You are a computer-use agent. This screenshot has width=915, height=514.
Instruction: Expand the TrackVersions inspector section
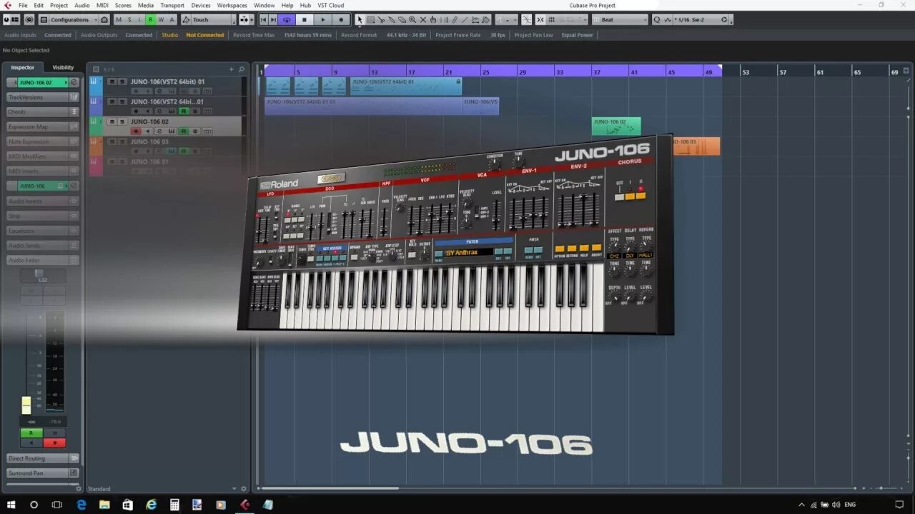(42, 97)
